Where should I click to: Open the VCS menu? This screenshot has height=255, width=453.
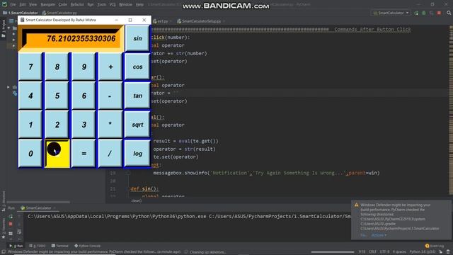coord(113,4)
